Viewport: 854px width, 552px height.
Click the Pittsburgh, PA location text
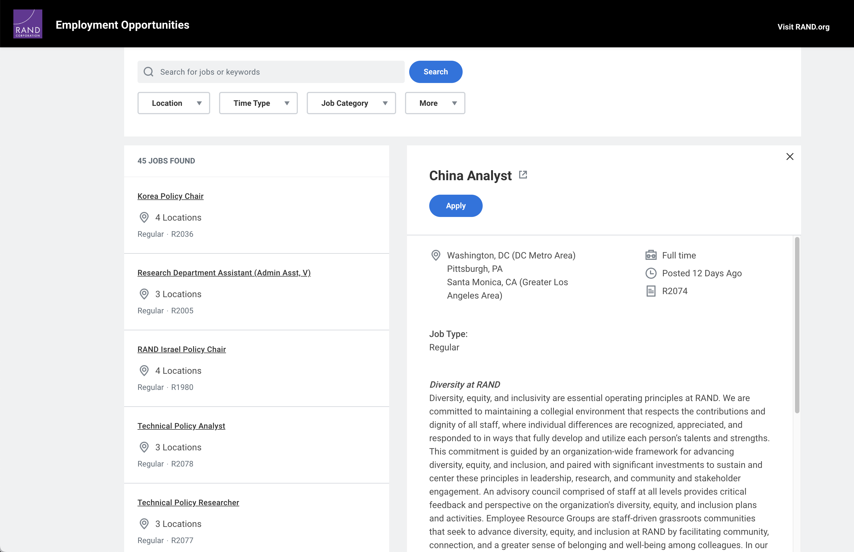475,269
